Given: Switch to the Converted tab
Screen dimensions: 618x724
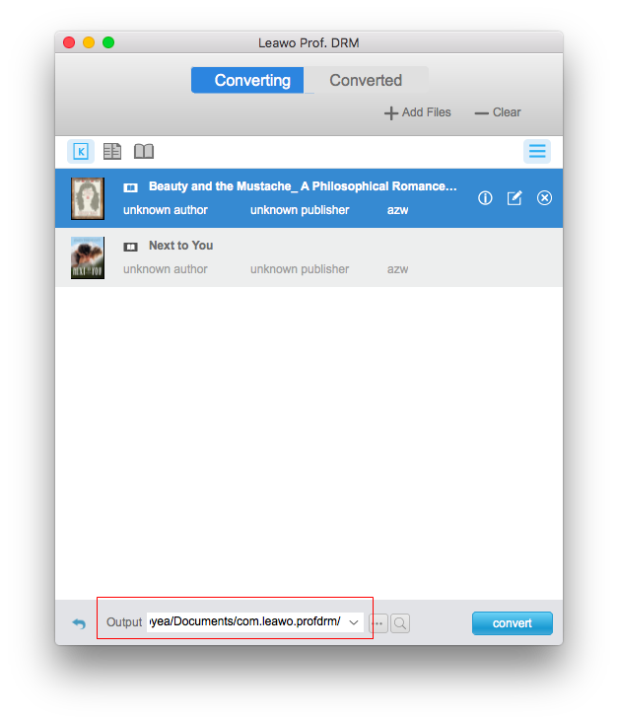Looking at the screenshot, I should coord(366,81).
